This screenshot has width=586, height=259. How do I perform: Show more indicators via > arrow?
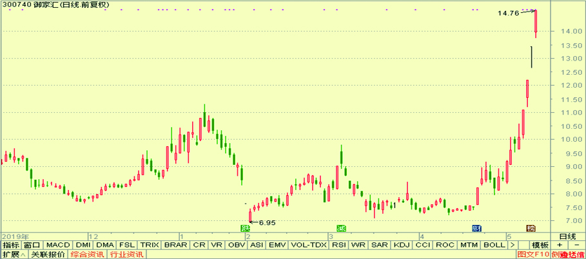[513, 245]
